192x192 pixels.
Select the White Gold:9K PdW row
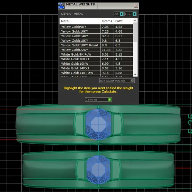pyautogui.click(x=96, y=54)
